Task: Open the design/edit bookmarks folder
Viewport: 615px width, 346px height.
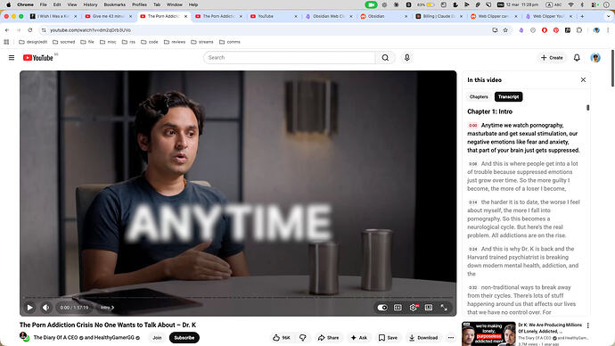Action: coord(33,42)
